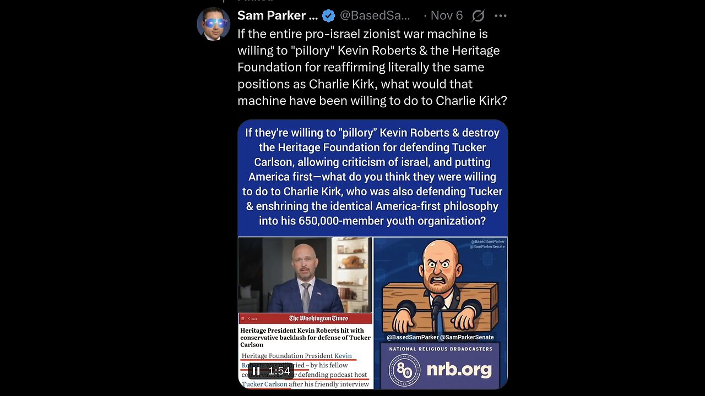Click the 80th anniversary circular NRB logo
This screenshot has height=396, width=705.
point(404,369)
